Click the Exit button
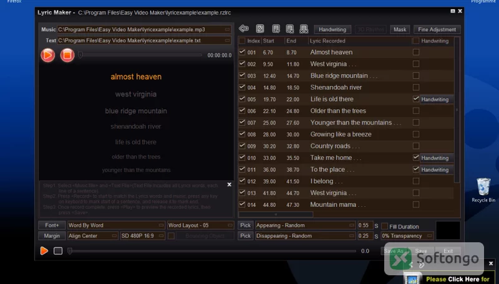The height and width of the screenshot is (284, 499). [x=448, y=251]
